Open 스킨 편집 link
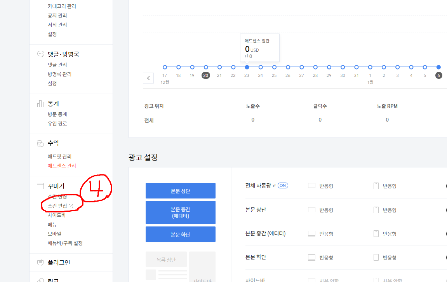The width and height of the screenshot is (447, 282). (x=57, y=206)
